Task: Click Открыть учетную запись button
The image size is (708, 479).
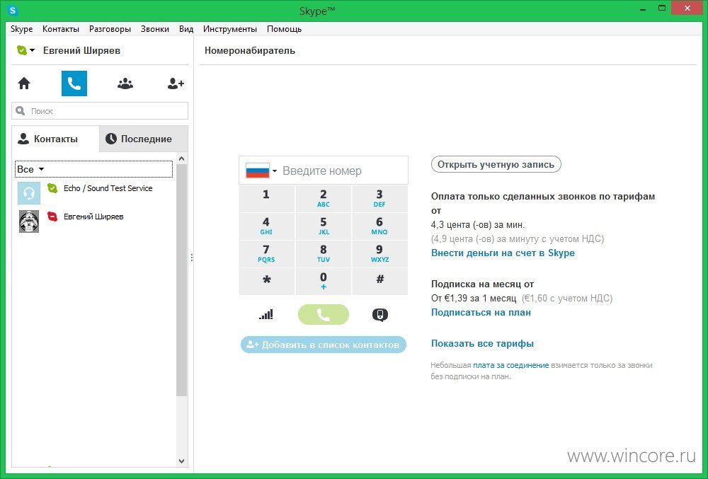Action: (496, 164)
